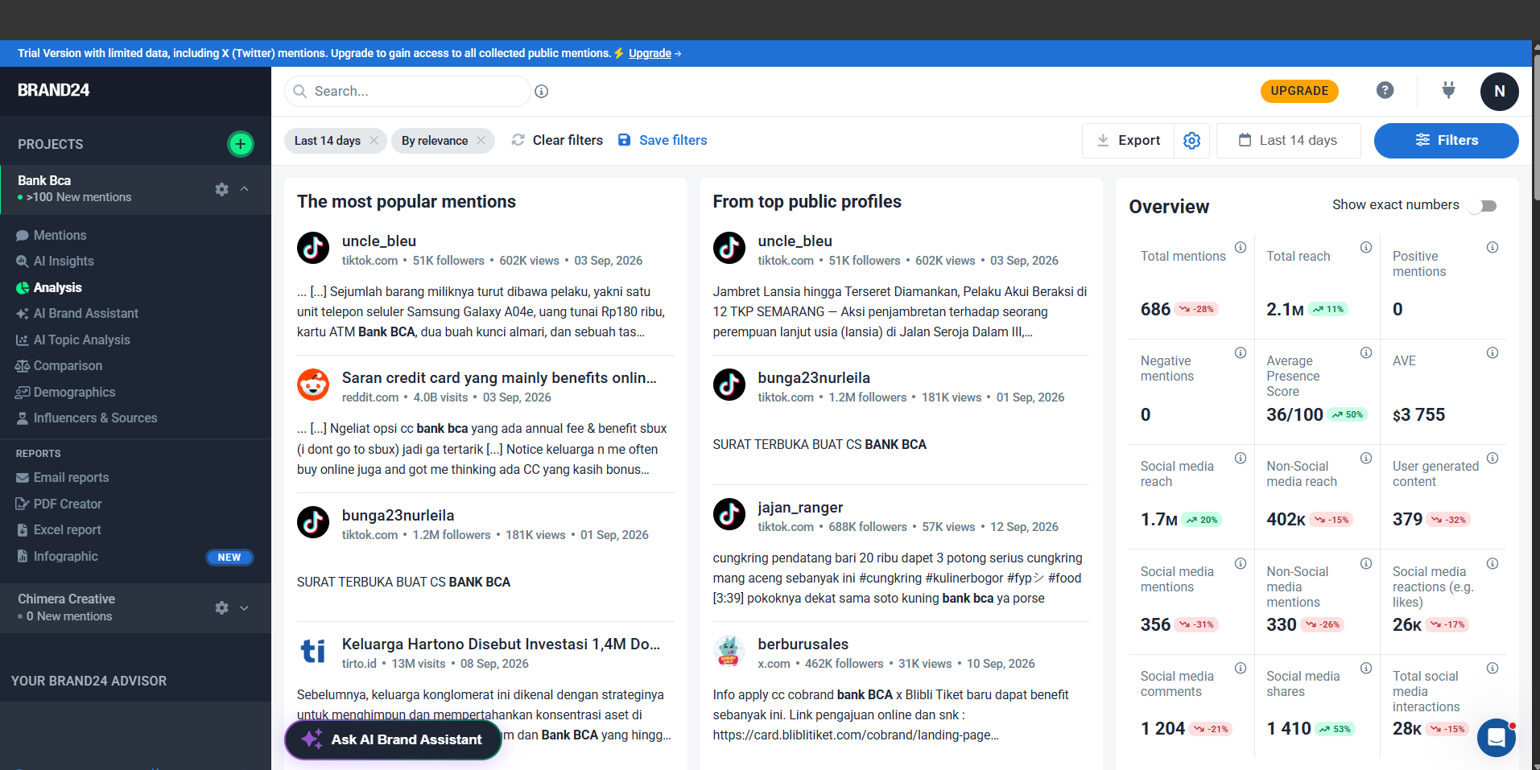View Demographics
This screenshot has height=770, width=1540.
click(74, 392)
